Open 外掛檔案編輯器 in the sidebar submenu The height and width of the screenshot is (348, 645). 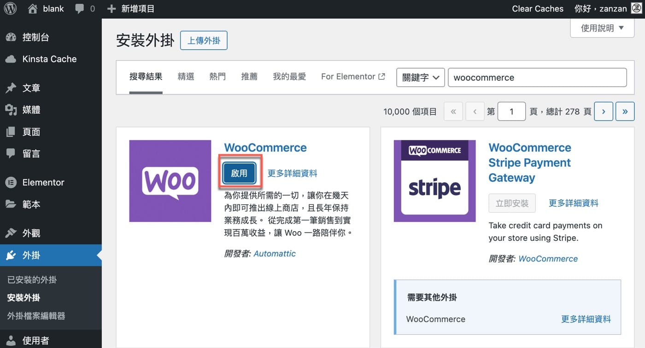(x=36, y=316)
